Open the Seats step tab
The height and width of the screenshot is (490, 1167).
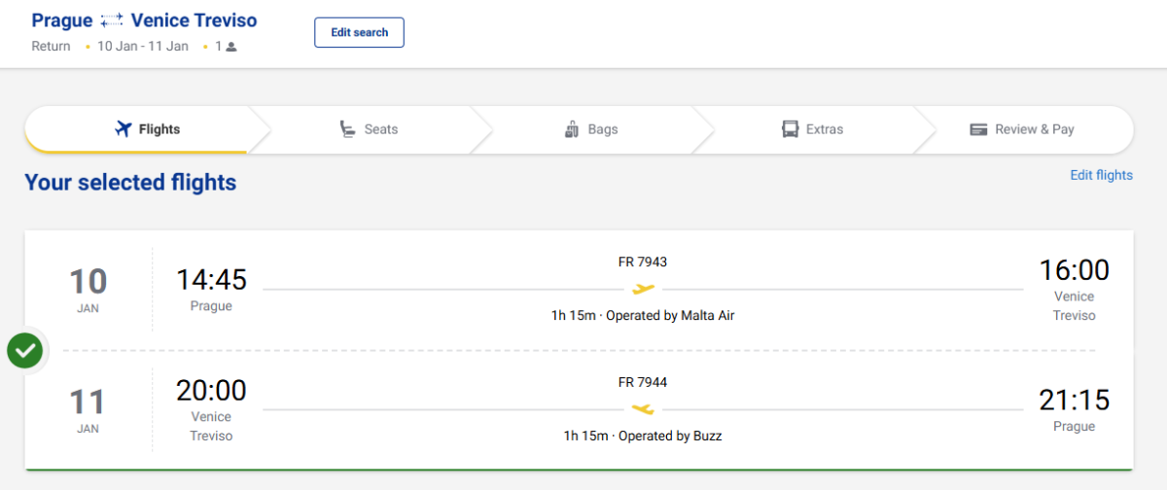(368, 129)
